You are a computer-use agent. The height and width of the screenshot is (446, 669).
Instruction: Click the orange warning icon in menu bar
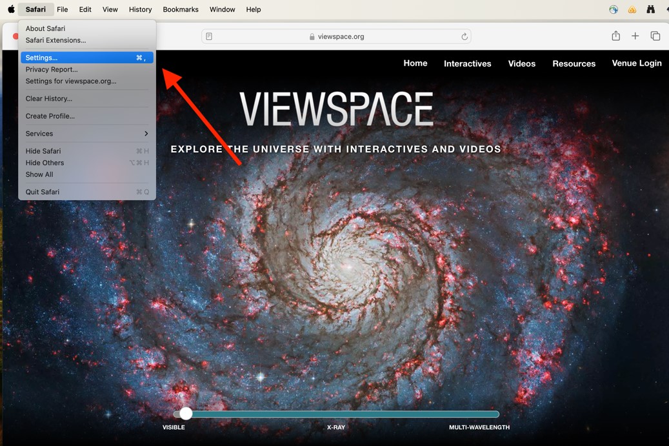coord(632,10)
